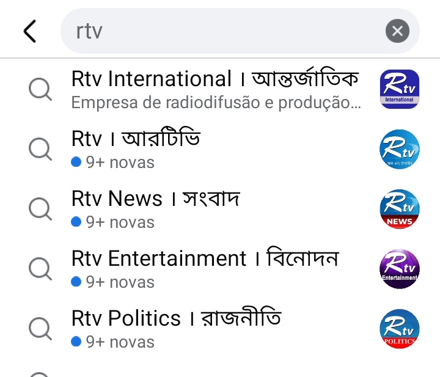The width and height of the screenshot is (440, 377).
Task: Click 9+ novas under Rtv News
Action: [113, 222]
